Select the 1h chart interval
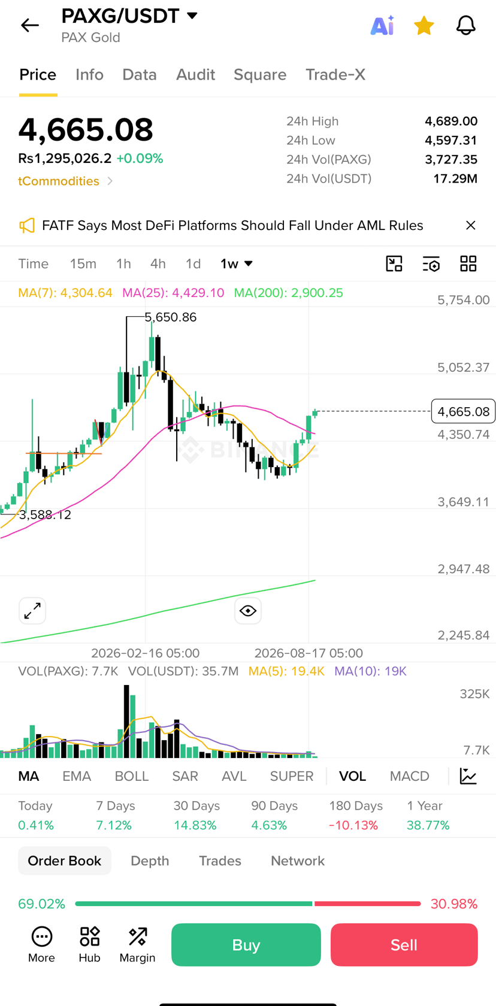496x1006 pixels. point(123,264)
